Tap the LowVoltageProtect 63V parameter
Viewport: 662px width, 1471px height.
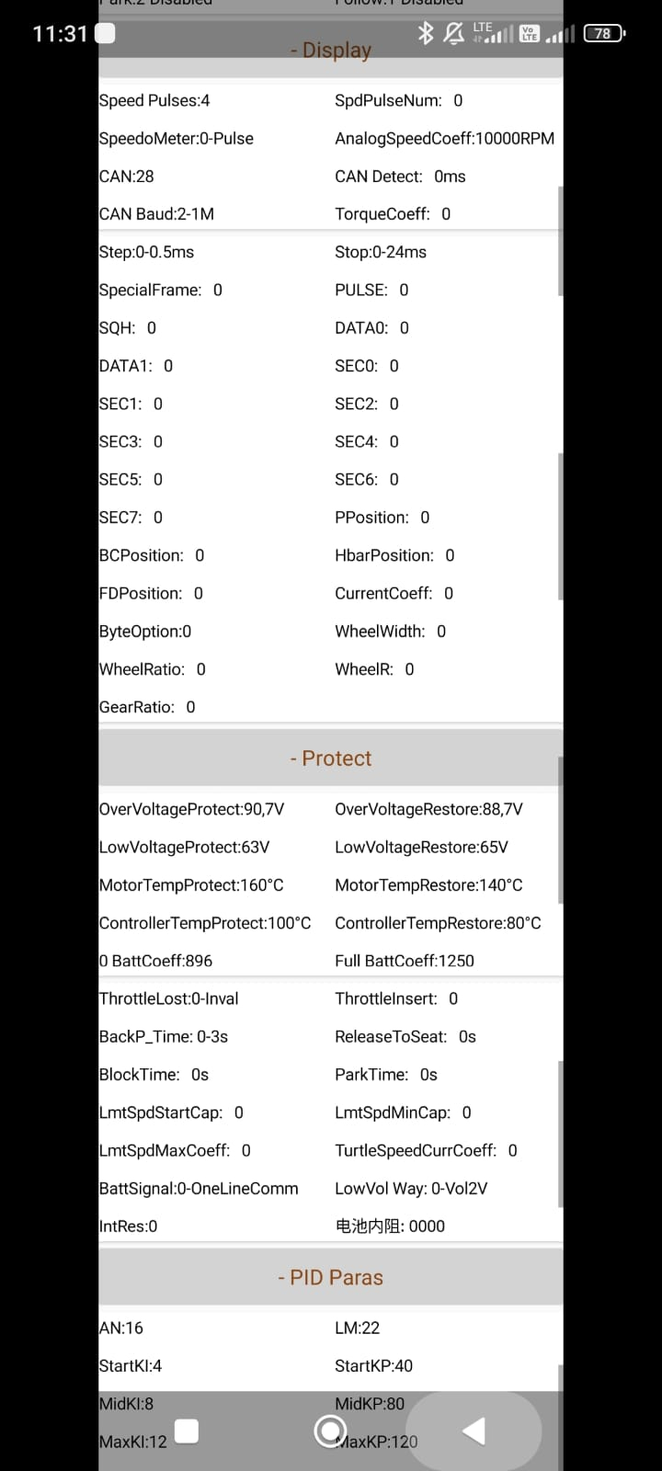click(x=184, y=848)
